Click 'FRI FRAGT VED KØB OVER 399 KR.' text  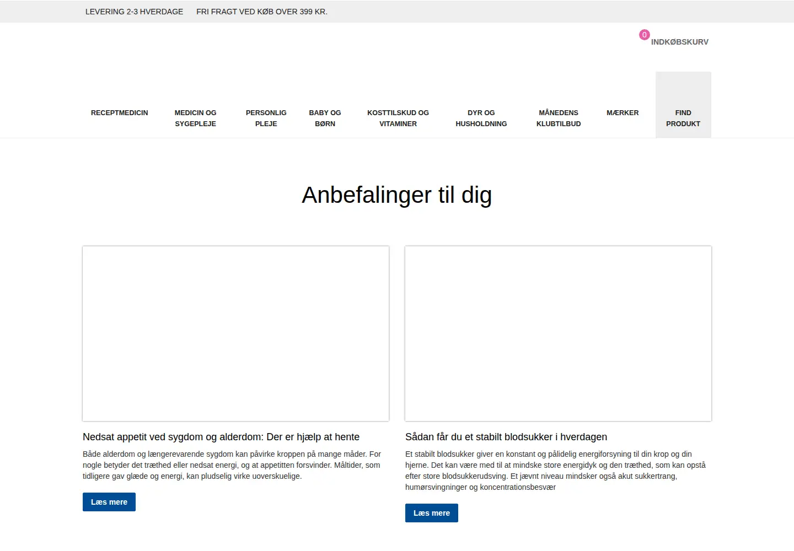tap(262, 12)
